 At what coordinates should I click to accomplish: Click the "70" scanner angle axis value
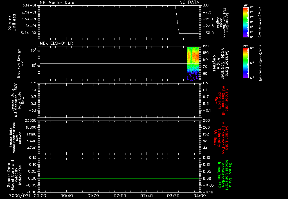point(205,67)
